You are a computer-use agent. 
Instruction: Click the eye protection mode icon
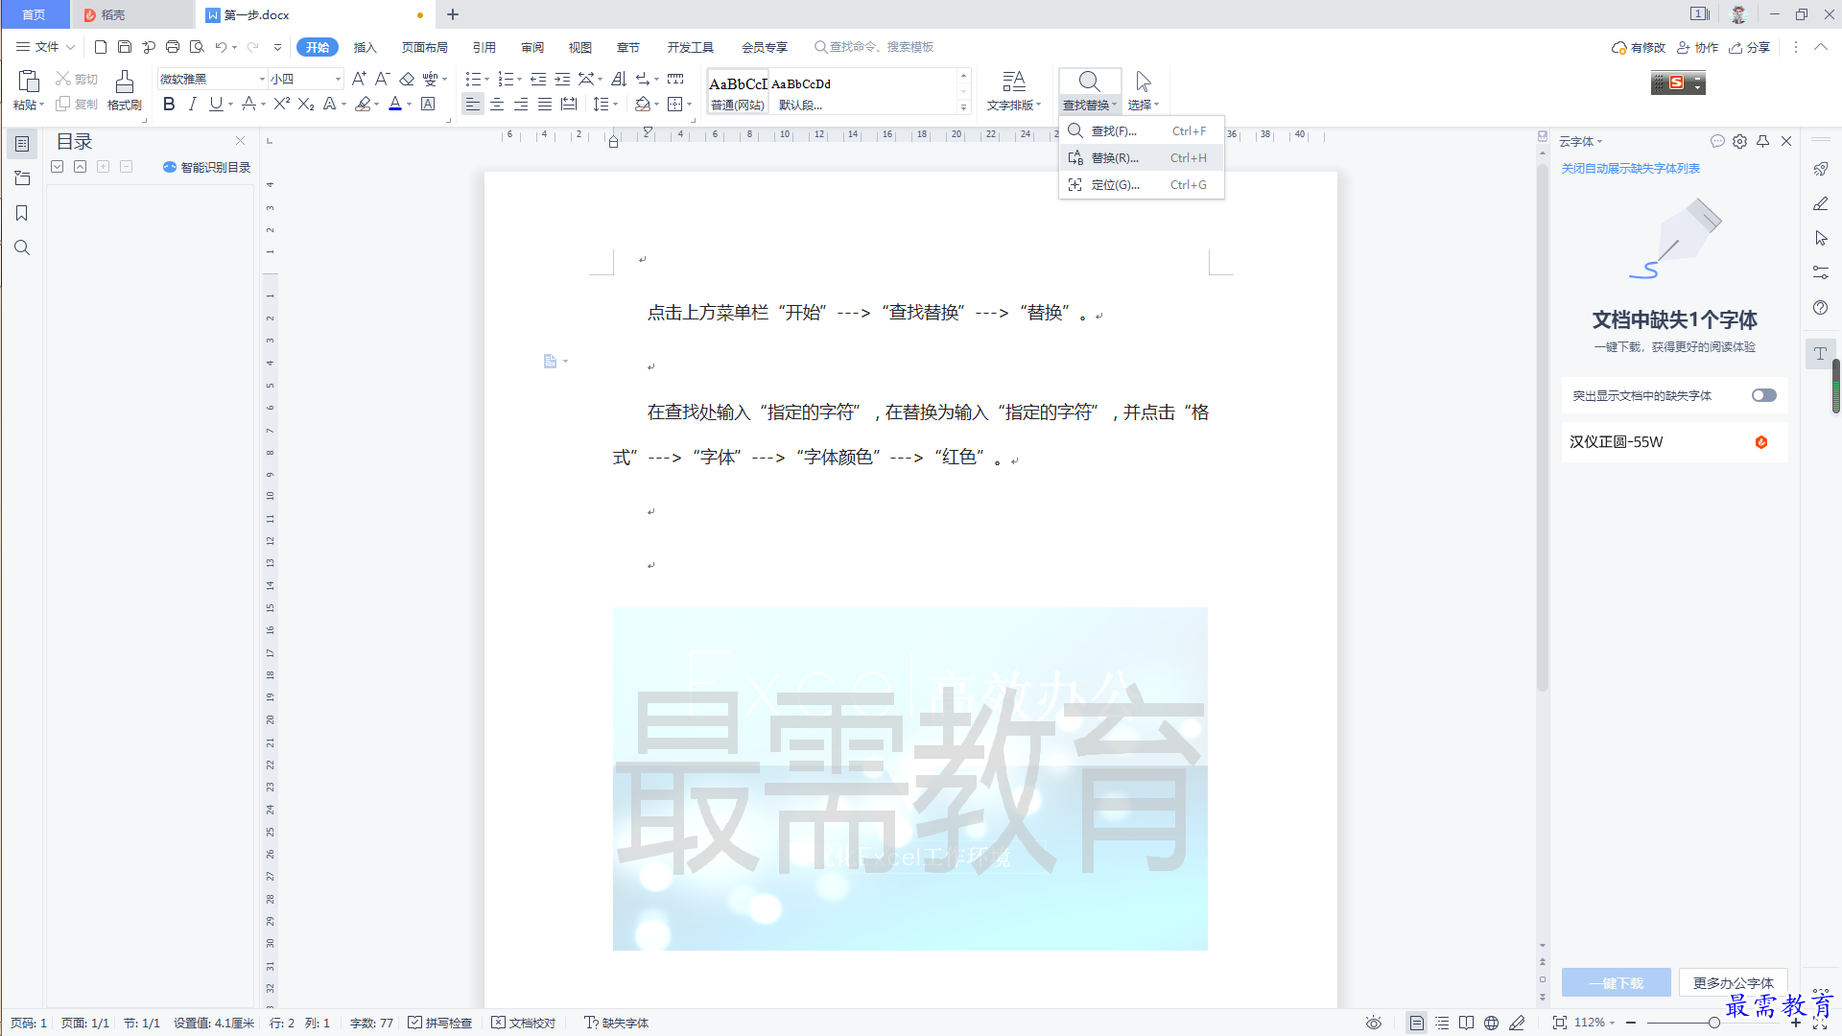click(1374, 1023)
